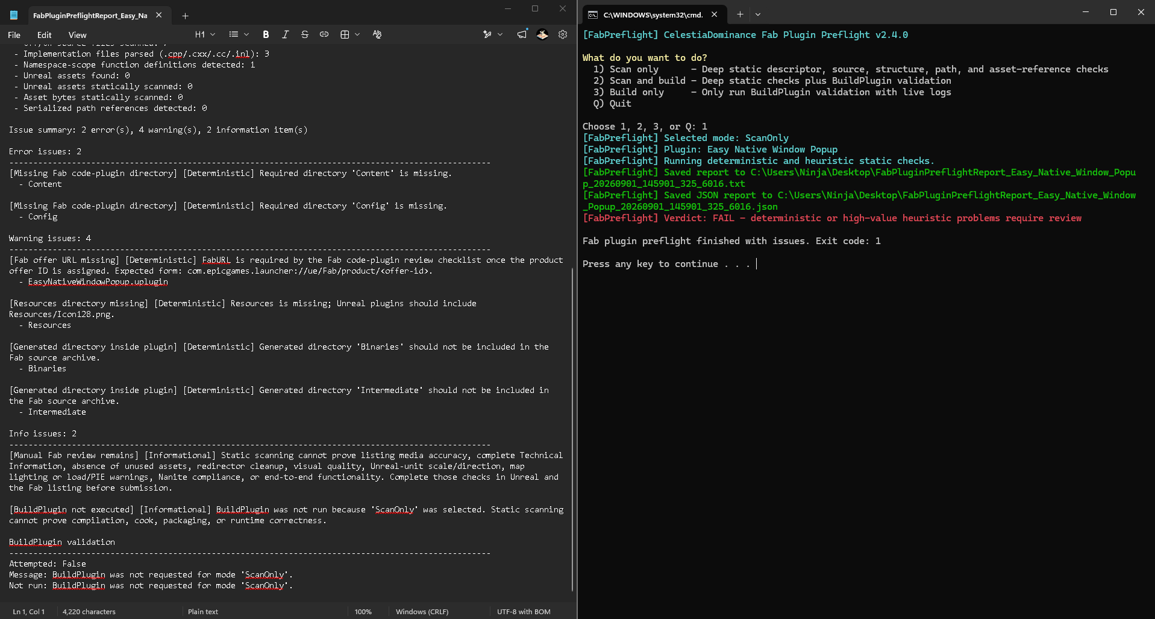The image size is (1155, 619).
Task: Expand the heading style dropdown arrow
Action: point(213,34)
